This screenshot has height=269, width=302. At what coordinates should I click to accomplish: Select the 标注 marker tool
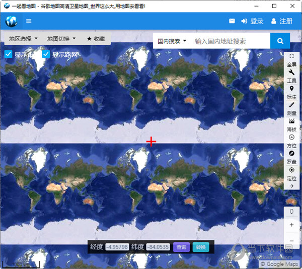pyautogui.click(x=291, y=92)
